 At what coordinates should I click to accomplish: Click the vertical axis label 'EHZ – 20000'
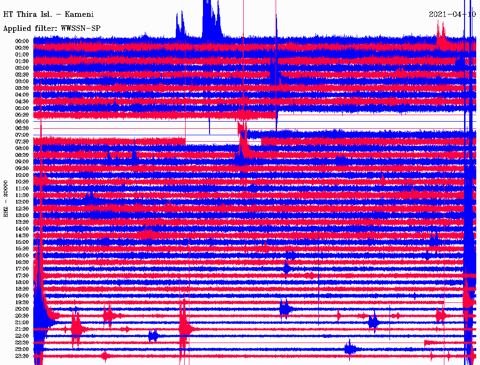(x=6, y=199)
